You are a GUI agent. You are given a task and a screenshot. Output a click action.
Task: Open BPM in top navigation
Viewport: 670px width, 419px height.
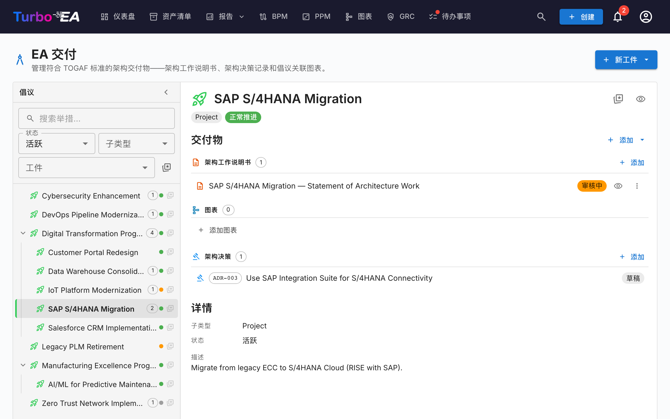273,16
